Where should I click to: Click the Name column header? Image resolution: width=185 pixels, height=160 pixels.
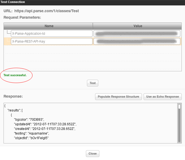click(49, 26)
